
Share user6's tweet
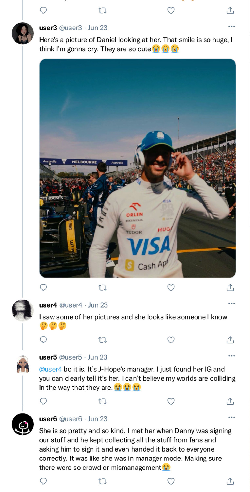[x=230, y=481]
